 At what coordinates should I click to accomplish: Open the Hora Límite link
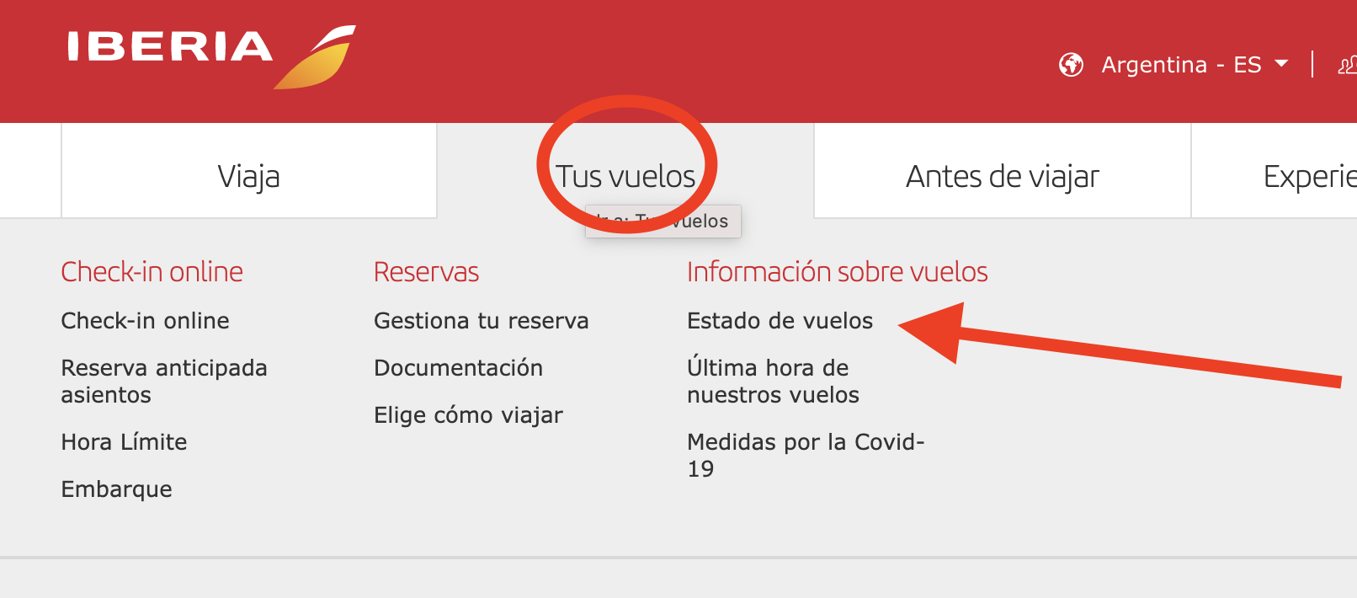[124, 442]
